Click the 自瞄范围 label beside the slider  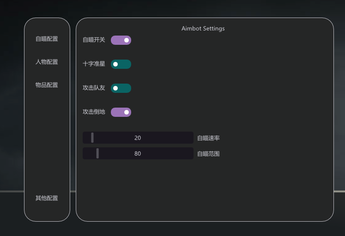click(208, 154)
